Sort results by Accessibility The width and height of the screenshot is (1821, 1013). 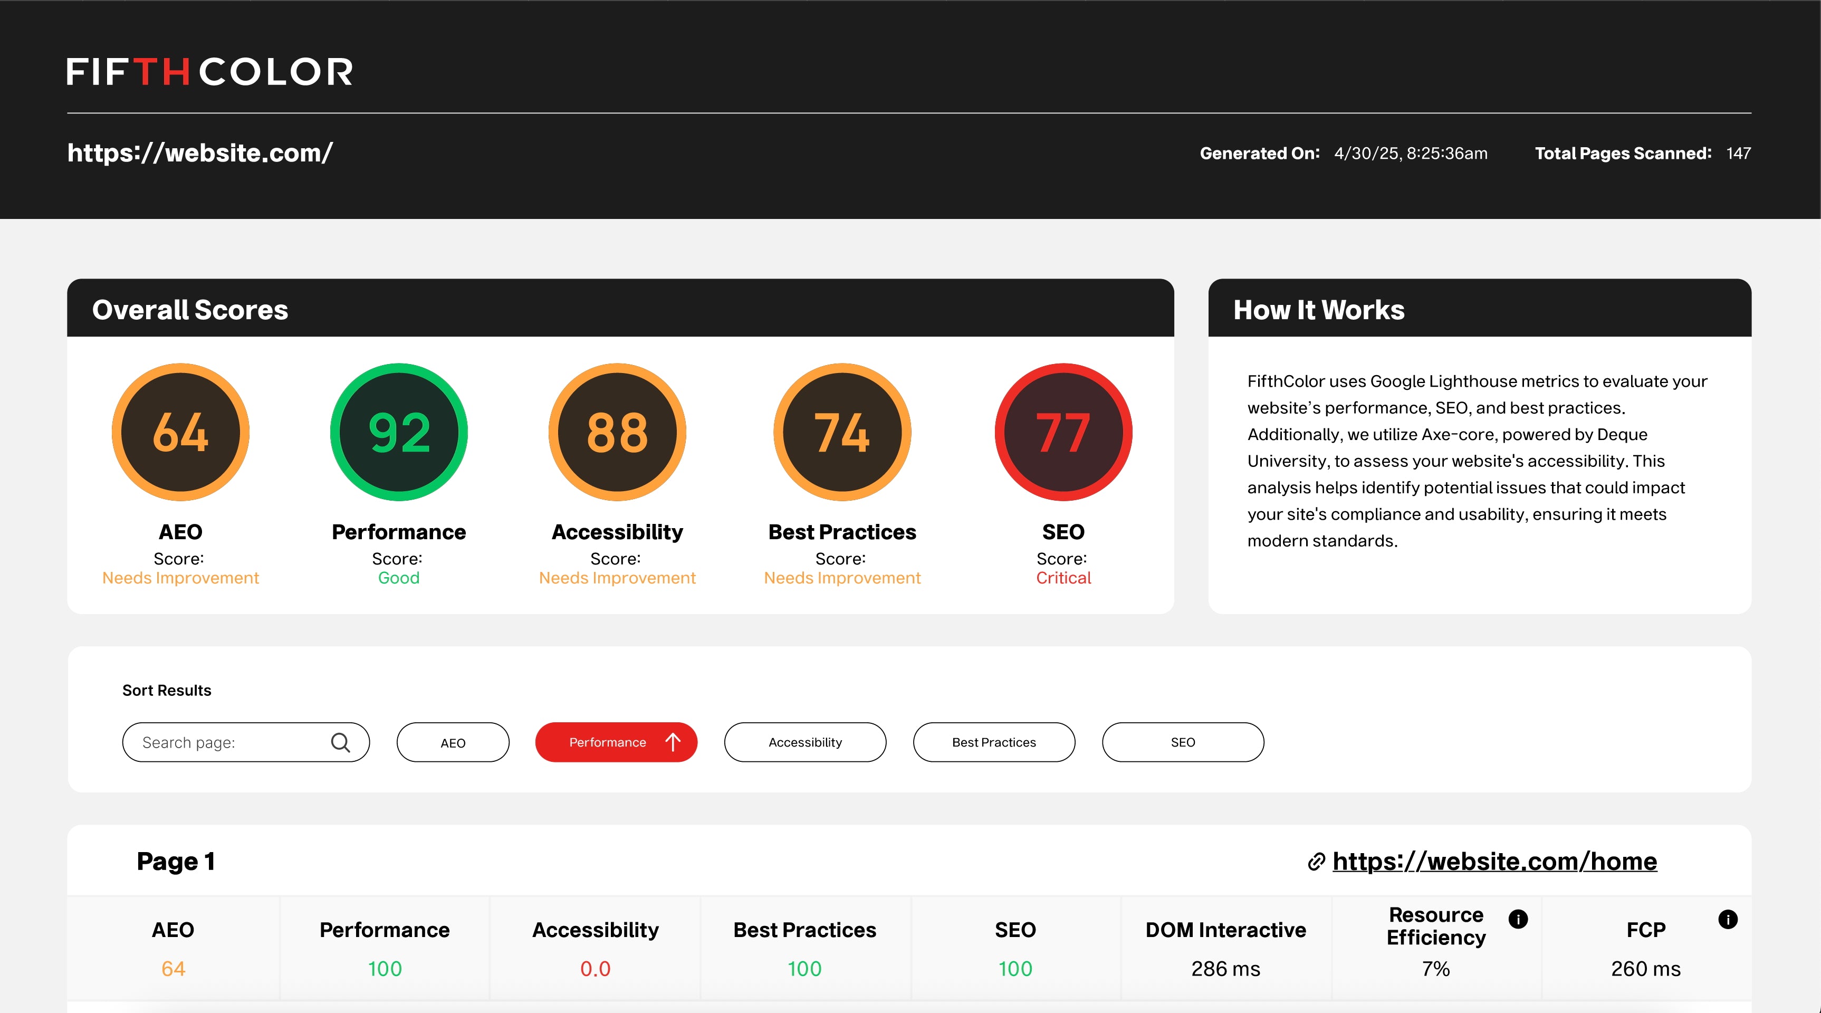point(805,742)
